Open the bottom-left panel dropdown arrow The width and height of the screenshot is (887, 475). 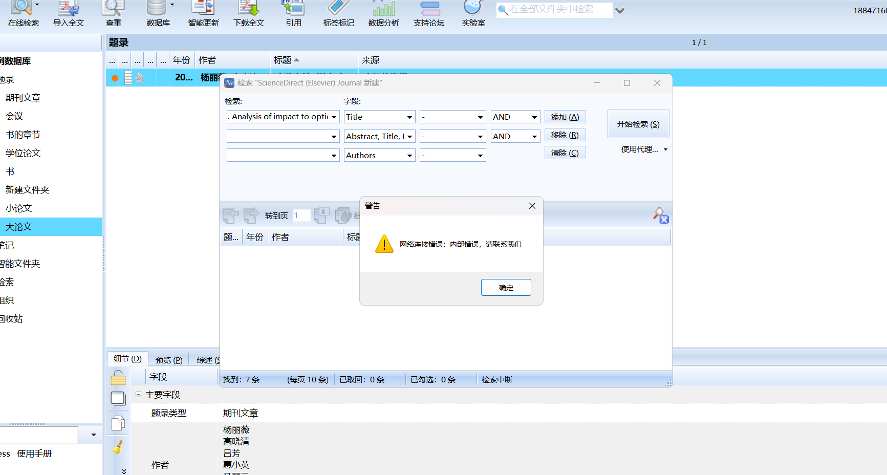click(93, 435)
